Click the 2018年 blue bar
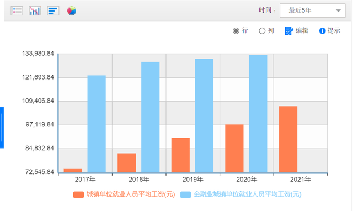The image size is (353, 211). click(x=151, y=117)
